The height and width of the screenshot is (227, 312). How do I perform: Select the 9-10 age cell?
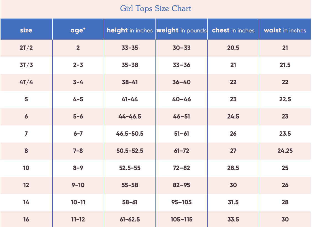pos(78,185)
